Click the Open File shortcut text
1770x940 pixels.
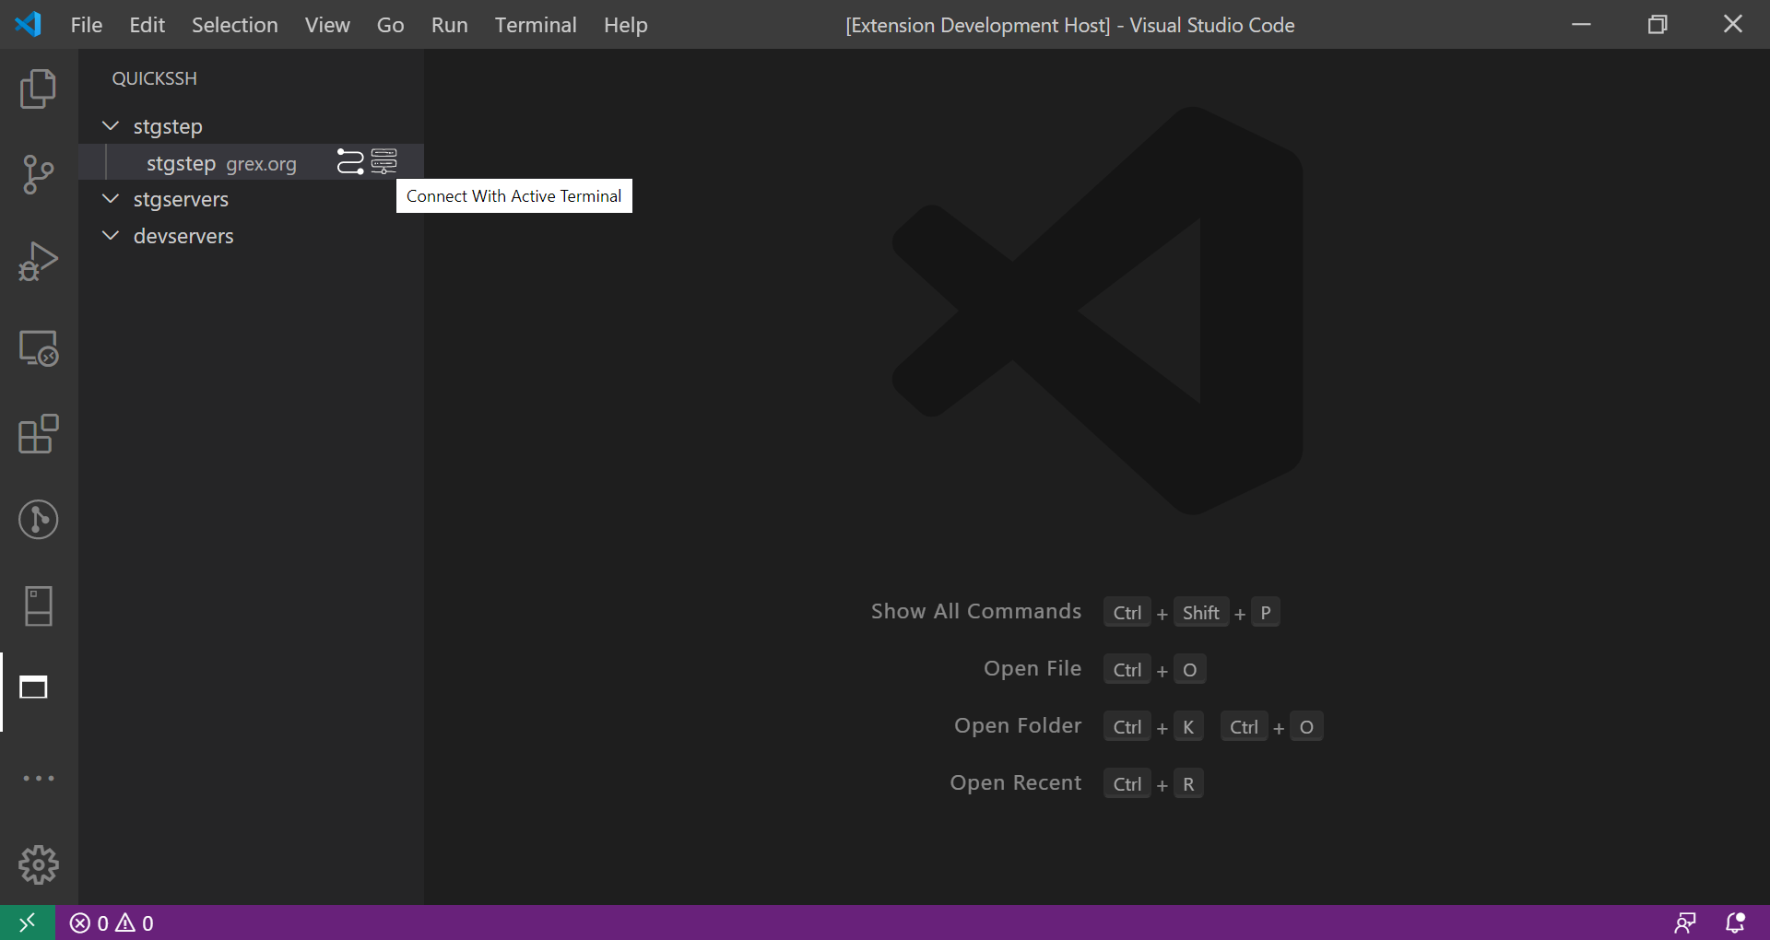tap(1032, 668)
